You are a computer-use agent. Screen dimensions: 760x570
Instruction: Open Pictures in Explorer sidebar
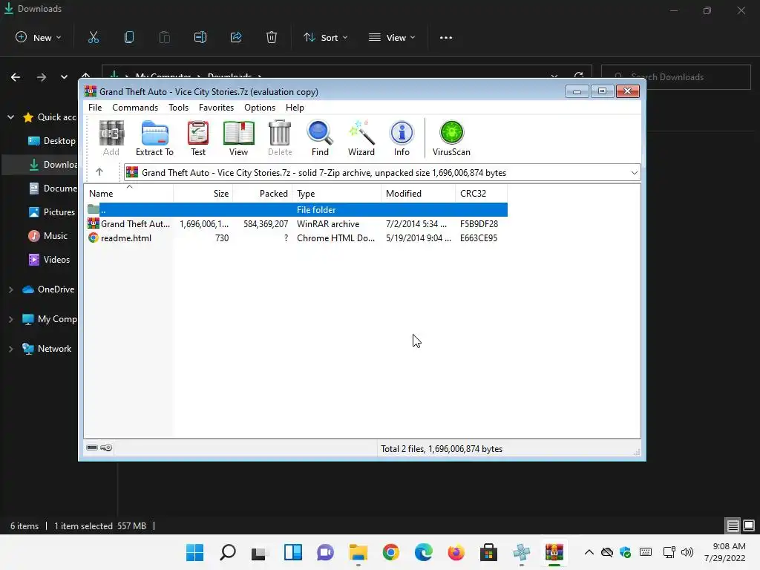click(53, 212)
